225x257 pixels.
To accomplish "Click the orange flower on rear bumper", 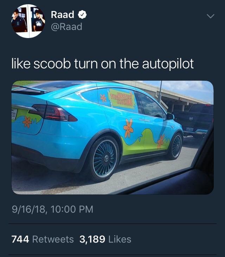I will (x=27, y=122).
